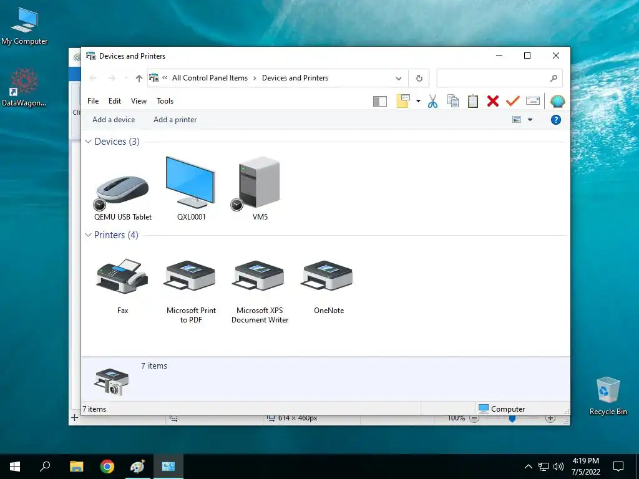Click the Paste clipboard toolbar icon

coord(473,101)
